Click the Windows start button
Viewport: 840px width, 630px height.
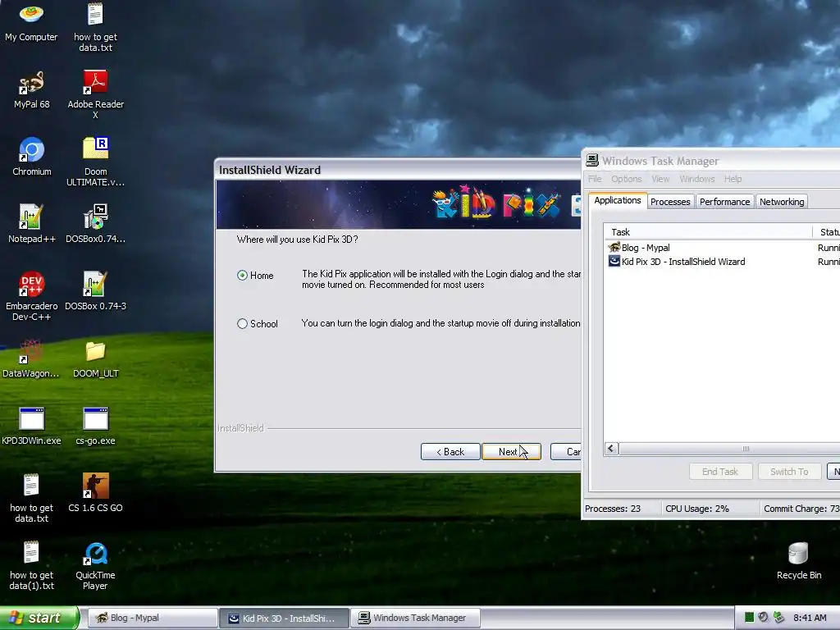coord(39,618)
